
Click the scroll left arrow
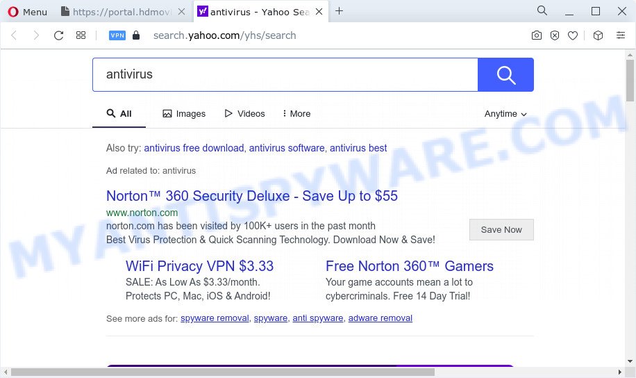[x=6, y=372]
